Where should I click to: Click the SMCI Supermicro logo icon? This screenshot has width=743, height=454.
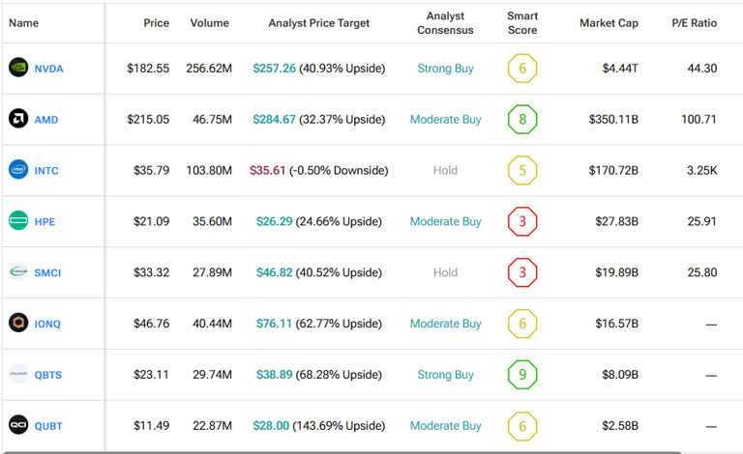click(x=18, y=272)
